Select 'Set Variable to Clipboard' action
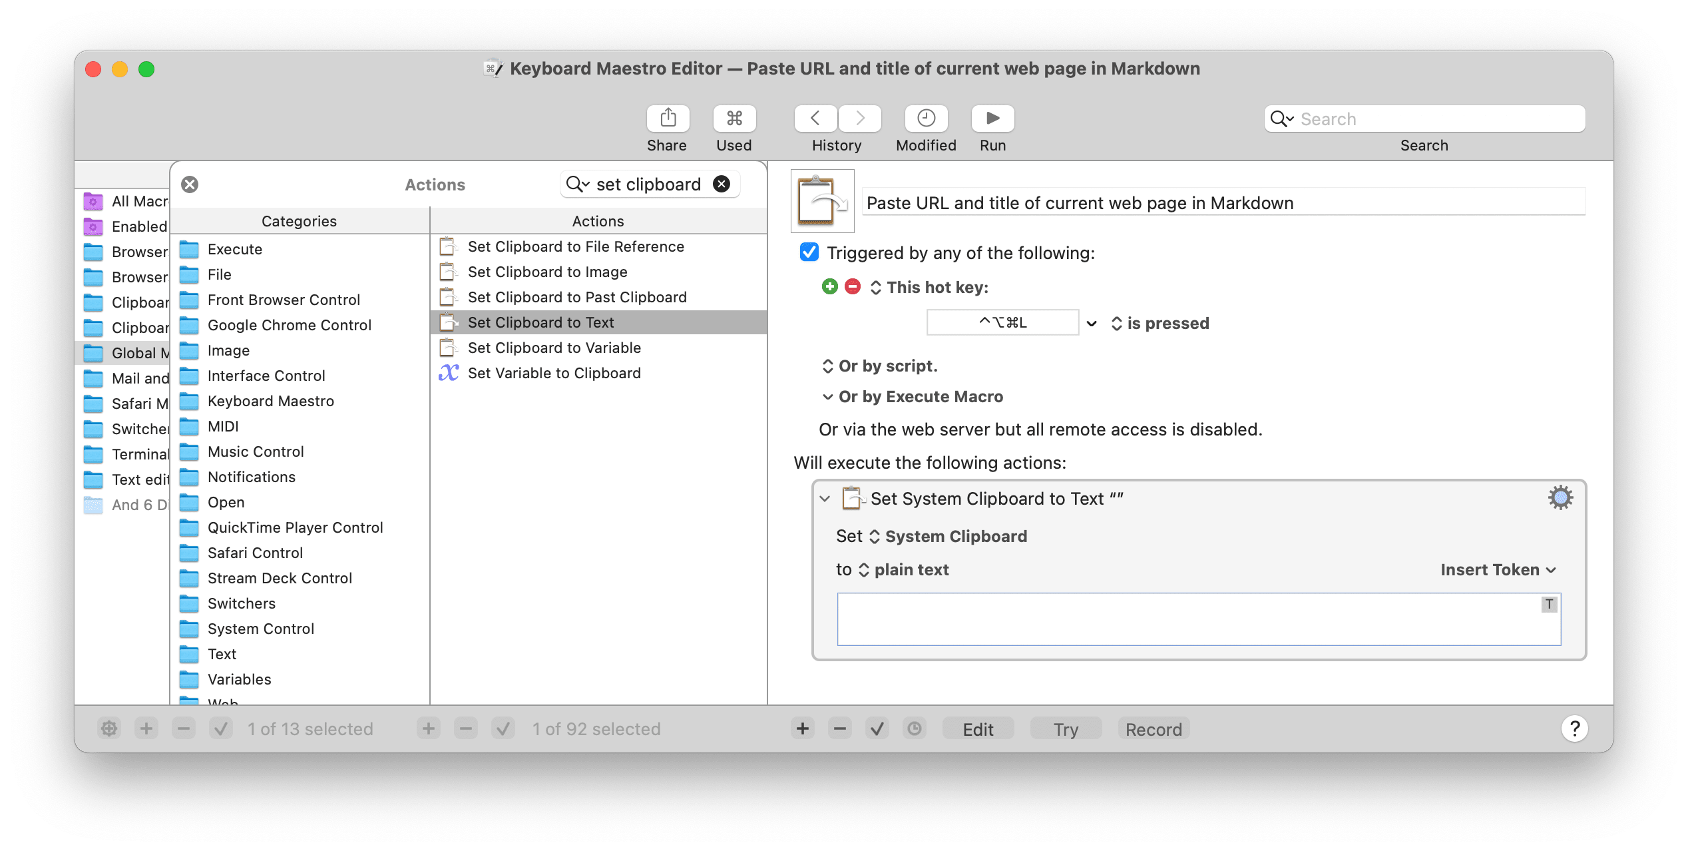This screenshot has width=1688, height=851. (598, 373)
